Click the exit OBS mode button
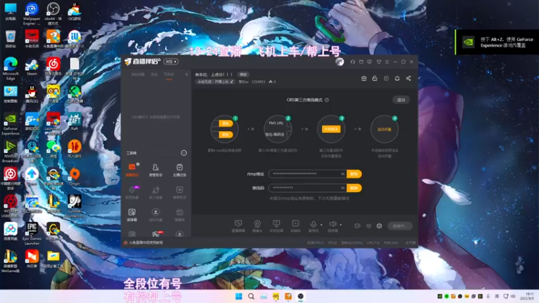The height and width of the screenshot is (303, 539). pyautogui.click(x=401, y=100)
